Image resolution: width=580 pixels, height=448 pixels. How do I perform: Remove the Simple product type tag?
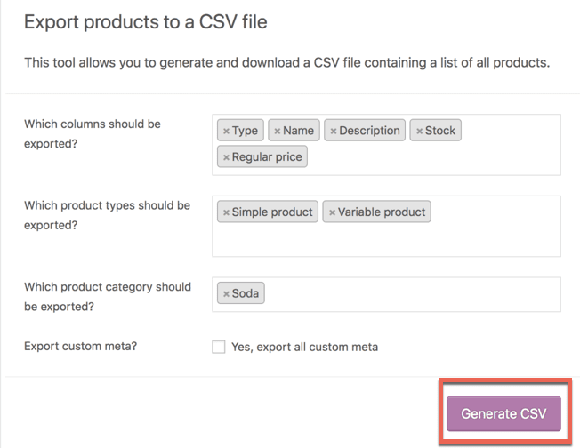(226, 212)
